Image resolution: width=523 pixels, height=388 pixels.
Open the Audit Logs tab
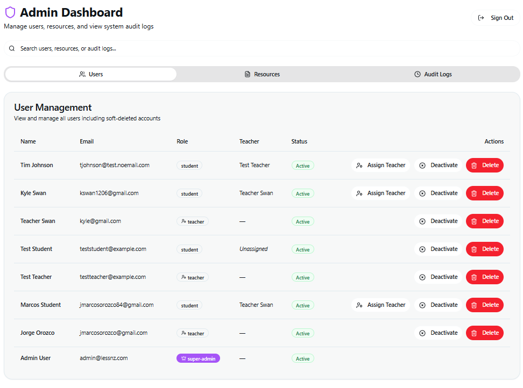(433, 74)
